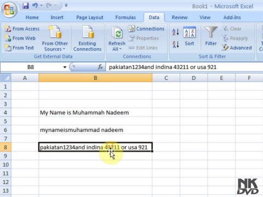The image size is (263, 197).
Task: Select column A header
Action: (25, 78)
